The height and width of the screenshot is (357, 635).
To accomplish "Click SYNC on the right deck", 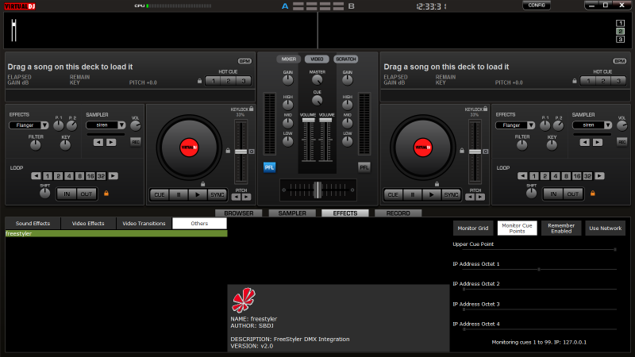I will coord(451,194).
